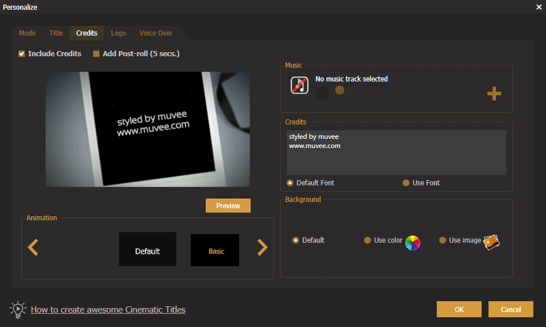This screenshot has height=327, width=546.
Task: Click the Cancel button
Action: pyautogui.click(x=511, y=309)
